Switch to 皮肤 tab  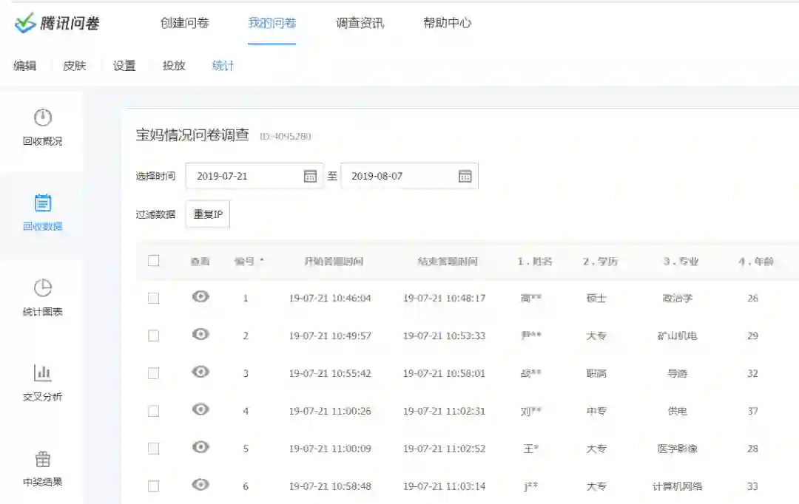point(75,66)
